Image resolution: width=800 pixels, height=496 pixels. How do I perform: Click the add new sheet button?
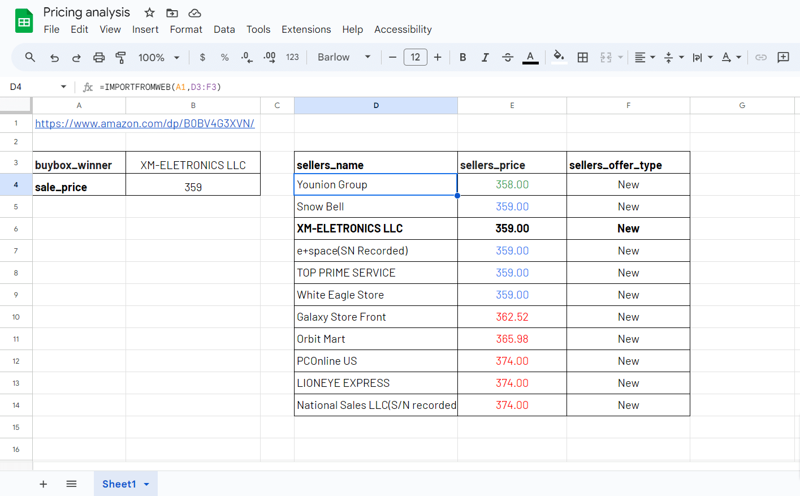[44, 484]
